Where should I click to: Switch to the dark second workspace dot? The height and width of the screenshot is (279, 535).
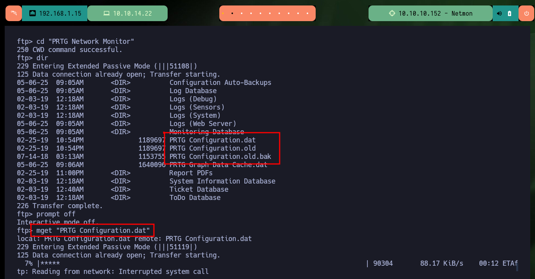pyautogui.click(x=232, y=13)
